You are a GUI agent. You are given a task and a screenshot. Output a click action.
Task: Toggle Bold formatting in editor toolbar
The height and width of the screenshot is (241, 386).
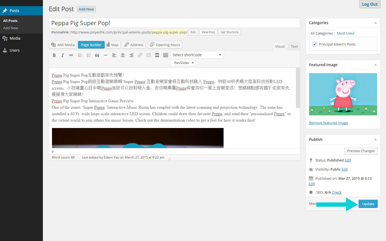click(x=54, y=55)
